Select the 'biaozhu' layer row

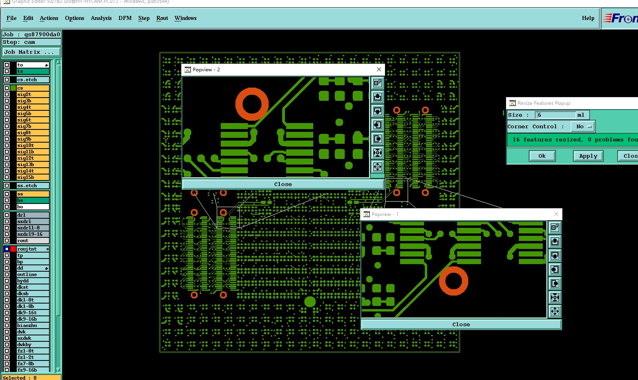[x=33, y=325]
